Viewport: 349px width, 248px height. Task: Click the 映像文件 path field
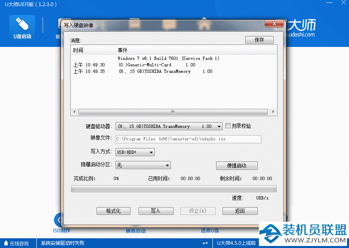188,139
